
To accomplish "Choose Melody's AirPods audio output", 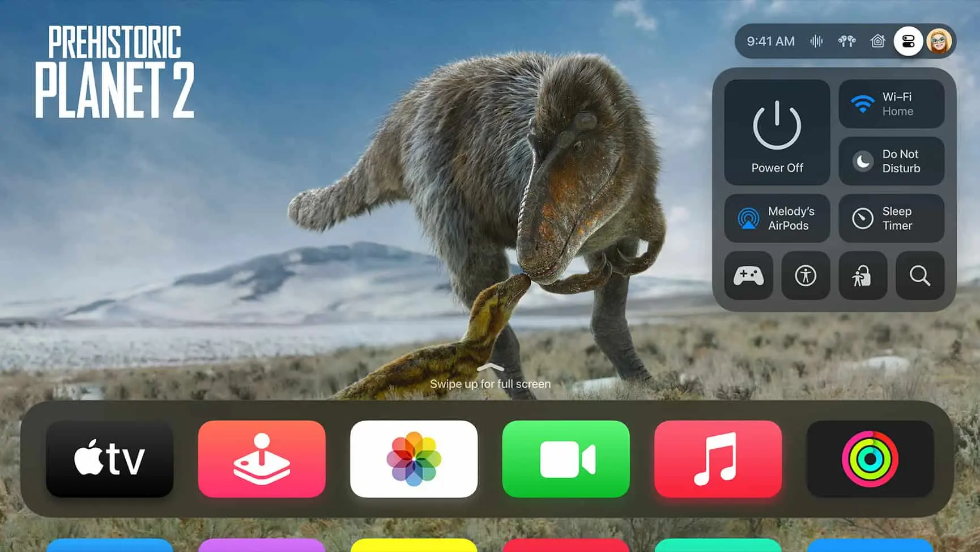I will tap(777, 218).
